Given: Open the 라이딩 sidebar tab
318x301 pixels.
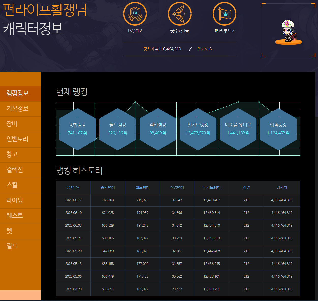Looking at the screenshot, I should (20, 201).
